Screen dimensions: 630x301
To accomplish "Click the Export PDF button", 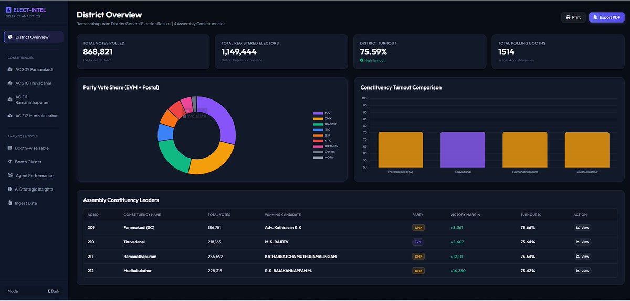I will coord(606,17).
